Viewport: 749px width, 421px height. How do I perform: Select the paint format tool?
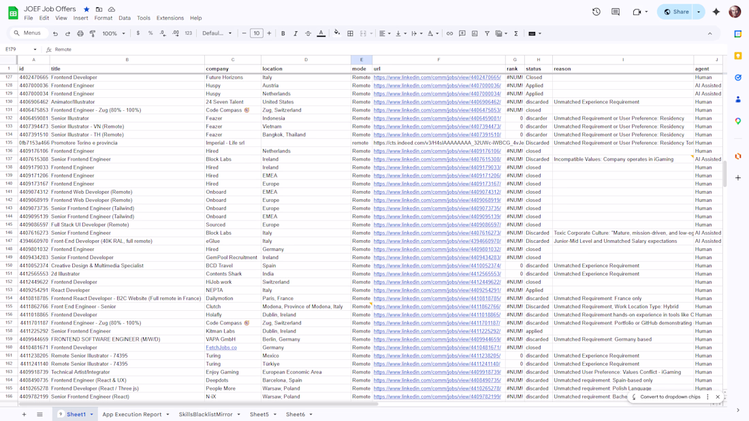click(x=93, y=33)
